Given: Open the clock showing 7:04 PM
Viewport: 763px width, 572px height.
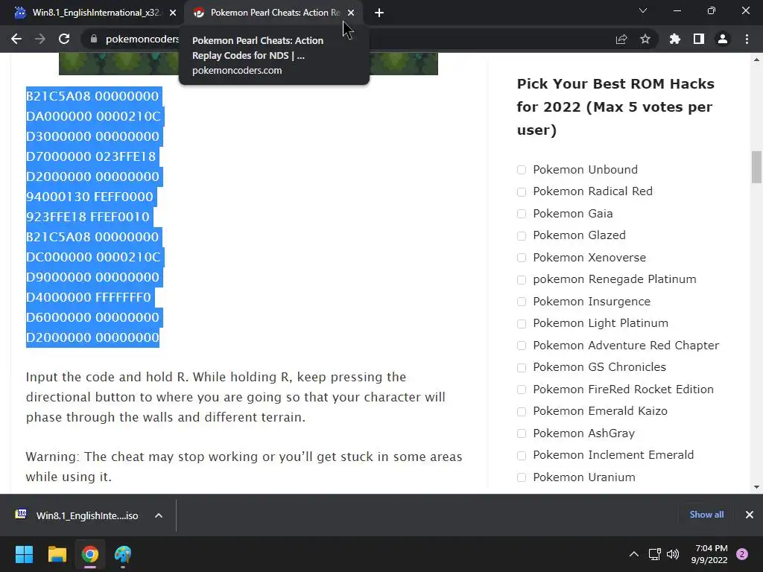Looking at the screenshot, I should coord(709,554).
